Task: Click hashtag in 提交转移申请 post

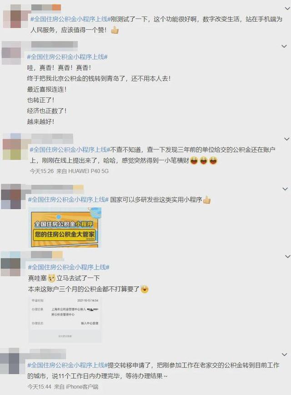Action: [67, 365]
